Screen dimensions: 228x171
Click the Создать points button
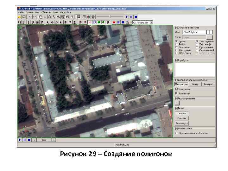(x=182, y=113)
